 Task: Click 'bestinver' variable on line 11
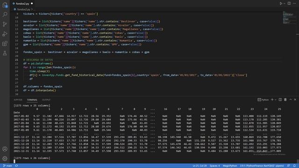click(30, 21)
